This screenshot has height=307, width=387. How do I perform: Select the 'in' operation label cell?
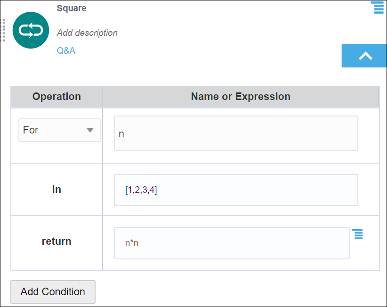point(56,190)
